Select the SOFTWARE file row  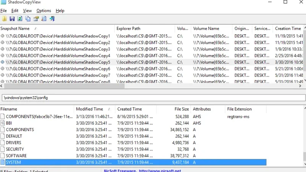(133, 156)
